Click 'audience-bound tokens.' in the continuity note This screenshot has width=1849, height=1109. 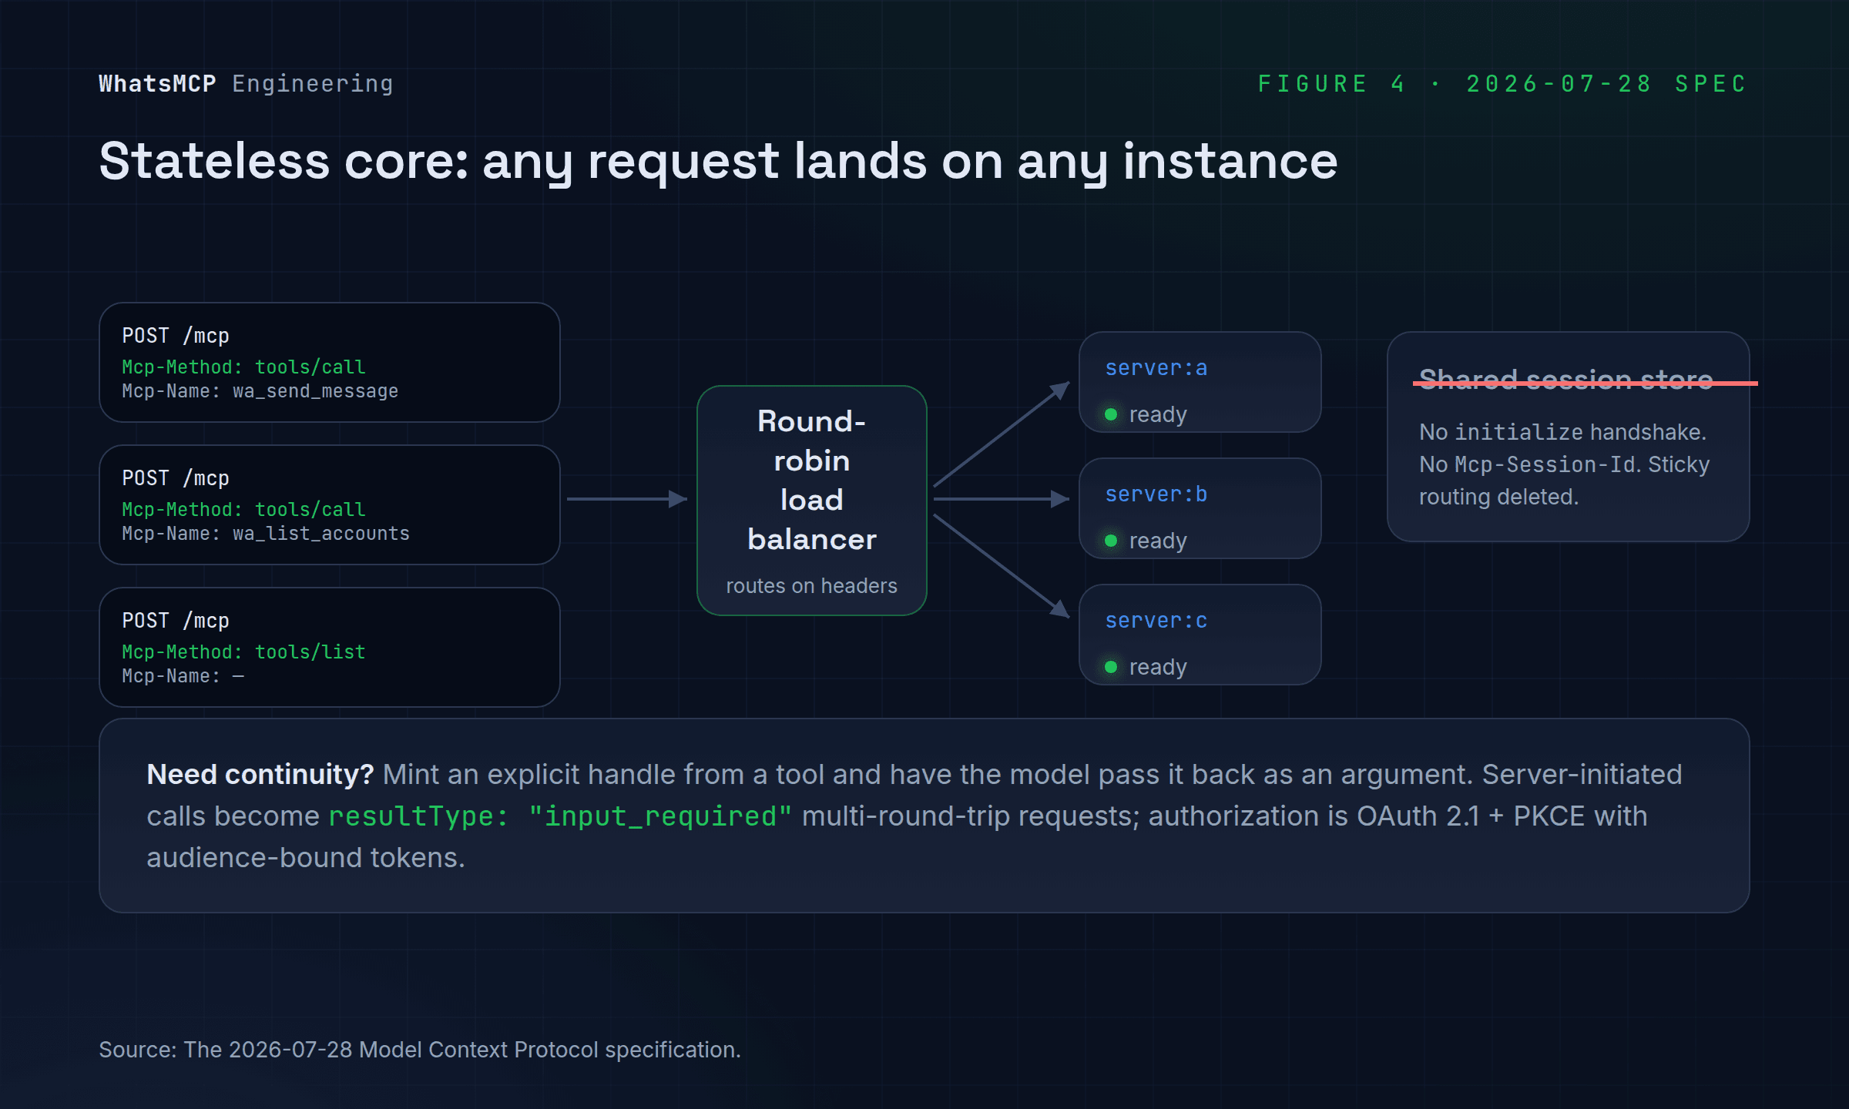point(306,858)
